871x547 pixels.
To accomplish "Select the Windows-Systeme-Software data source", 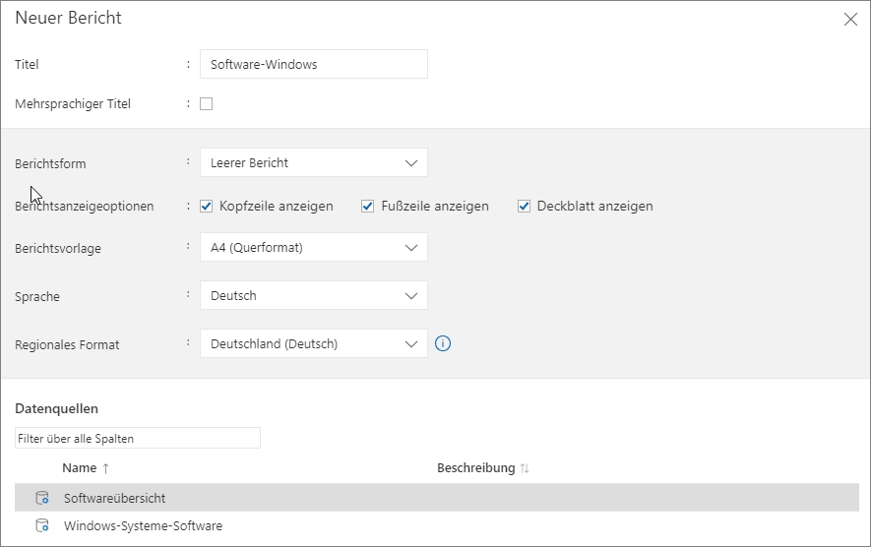I will (143, 525).
